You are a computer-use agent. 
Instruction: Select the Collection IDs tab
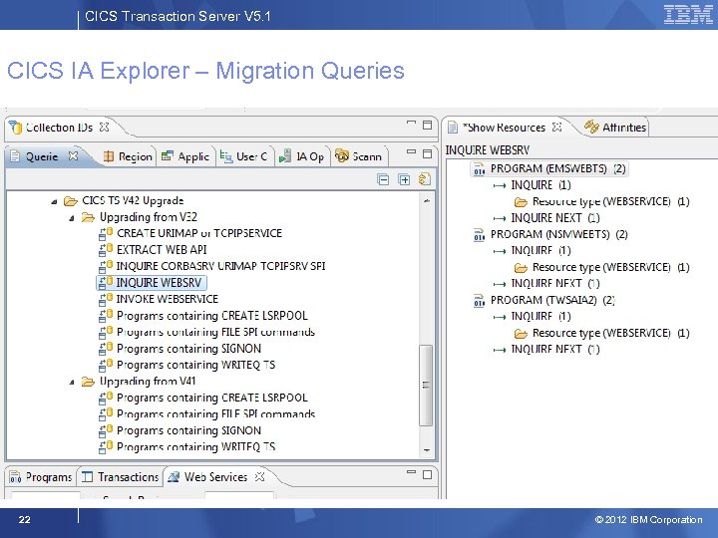[x=59, y=128]
